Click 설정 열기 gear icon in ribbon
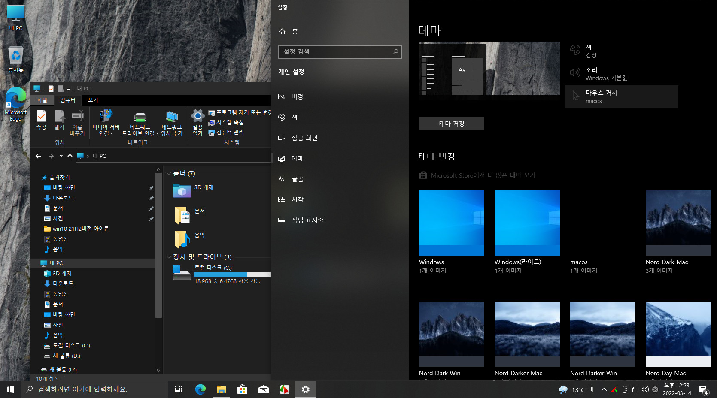717x398 pixels. [x=197, y=123]
